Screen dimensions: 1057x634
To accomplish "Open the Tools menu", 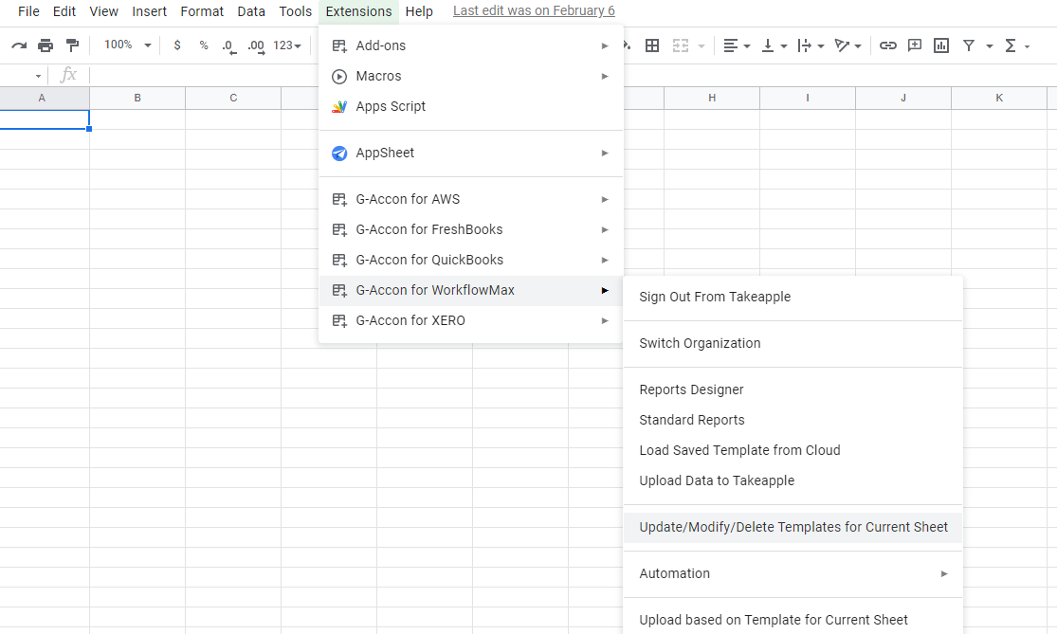I will (x=295, y=11).
